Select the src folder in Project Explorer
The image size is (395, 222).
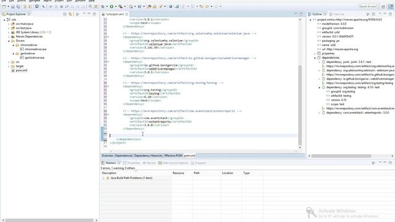pyautogui.click(x=17, y=62)
